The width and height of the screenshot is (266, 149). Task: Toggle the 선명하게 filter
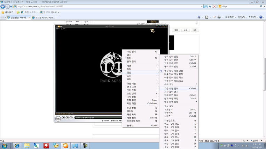(179, 113)
